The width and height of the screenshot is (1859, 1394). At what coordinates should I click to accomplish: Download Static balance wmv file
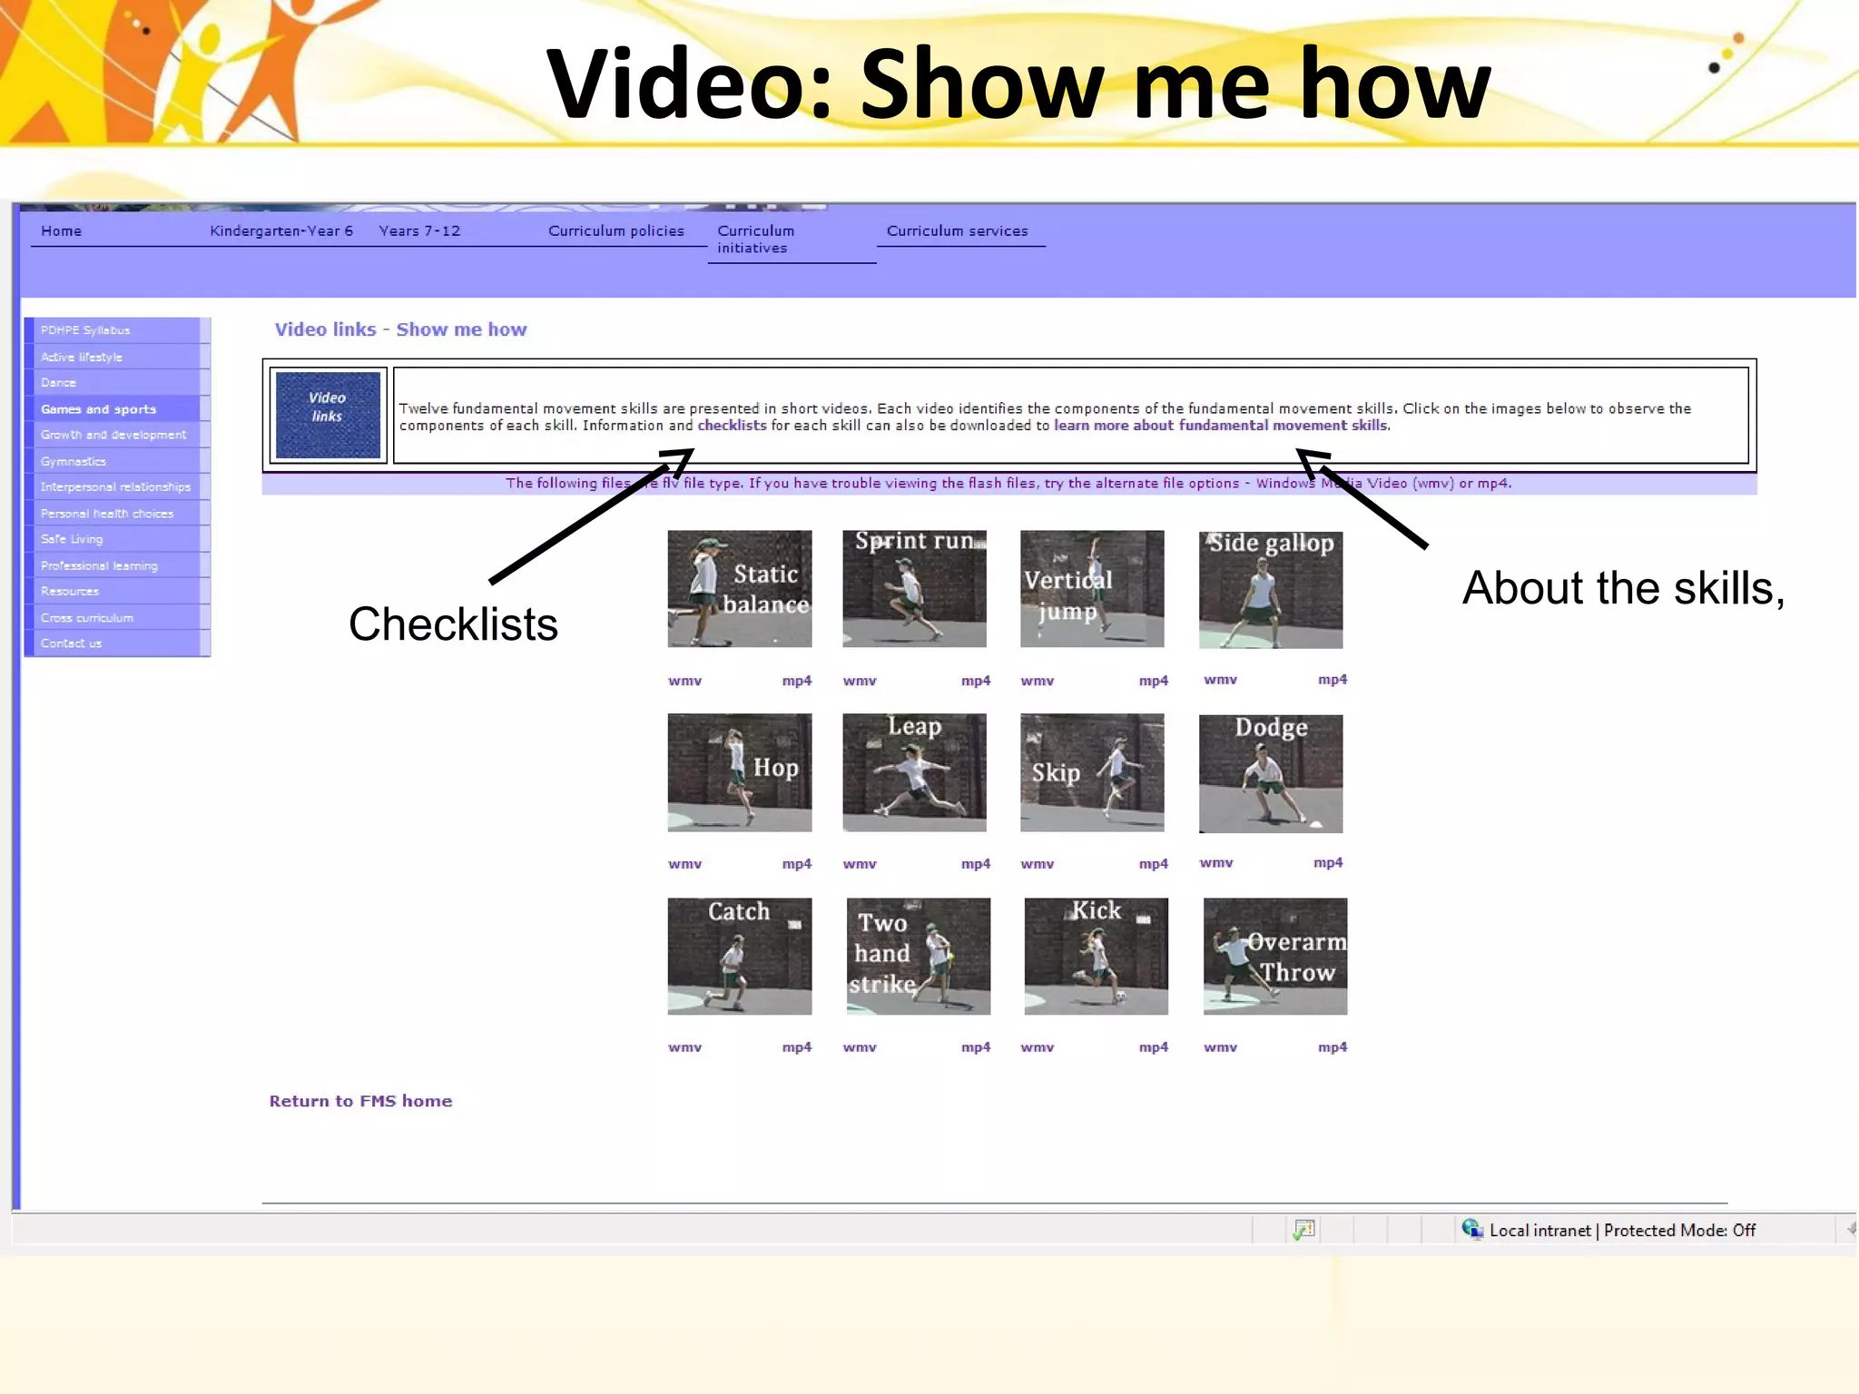(684, 681)
